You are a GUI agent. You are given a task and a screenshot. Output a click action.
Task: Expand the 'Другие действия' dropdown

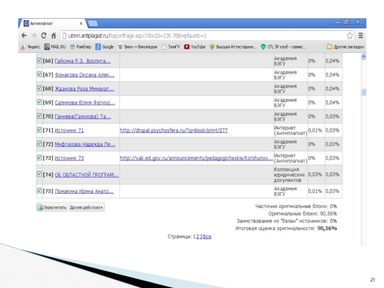[87, 207]
